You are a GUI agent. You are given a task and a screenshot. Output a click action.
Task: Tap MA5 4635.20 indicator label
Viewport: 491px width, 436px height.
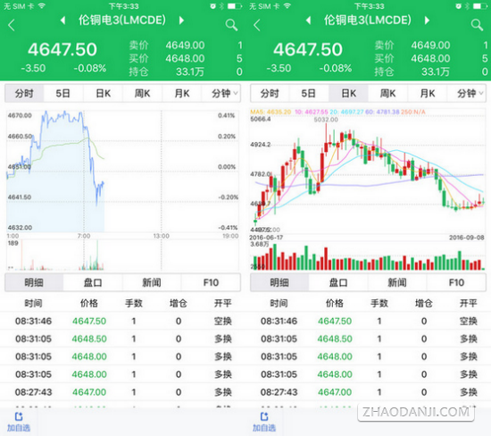[x=270, y=112]
